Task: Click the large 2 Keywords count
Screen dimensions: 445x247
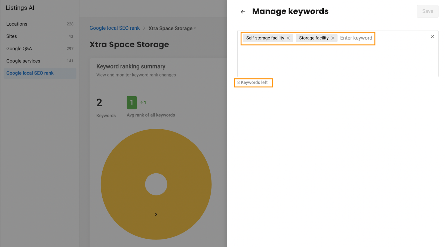Action: pyautogui.click(x=99, y=103)
